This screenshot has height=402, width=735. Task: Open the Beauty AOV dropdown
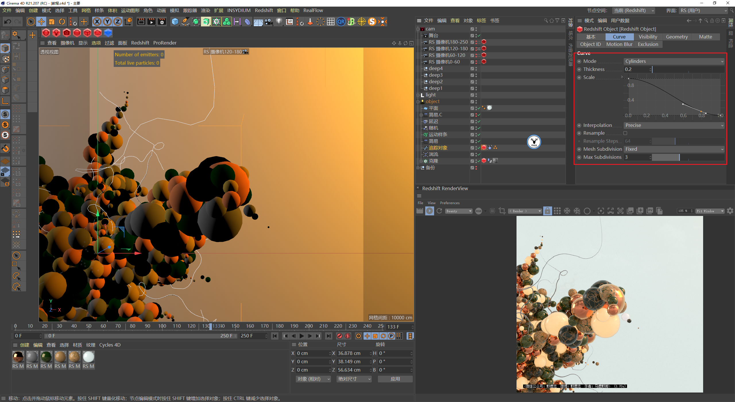pos(459,211)
